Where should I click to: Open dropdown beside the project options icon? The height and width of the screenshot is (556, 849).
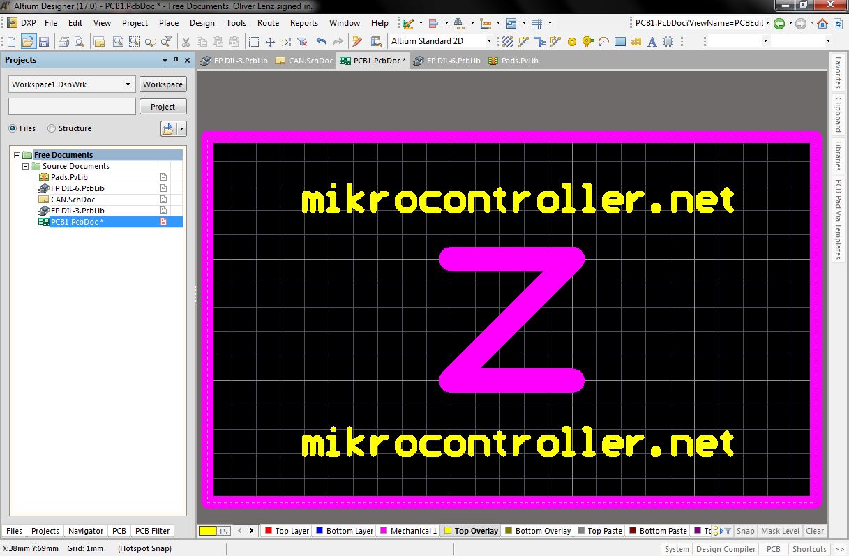182,128
